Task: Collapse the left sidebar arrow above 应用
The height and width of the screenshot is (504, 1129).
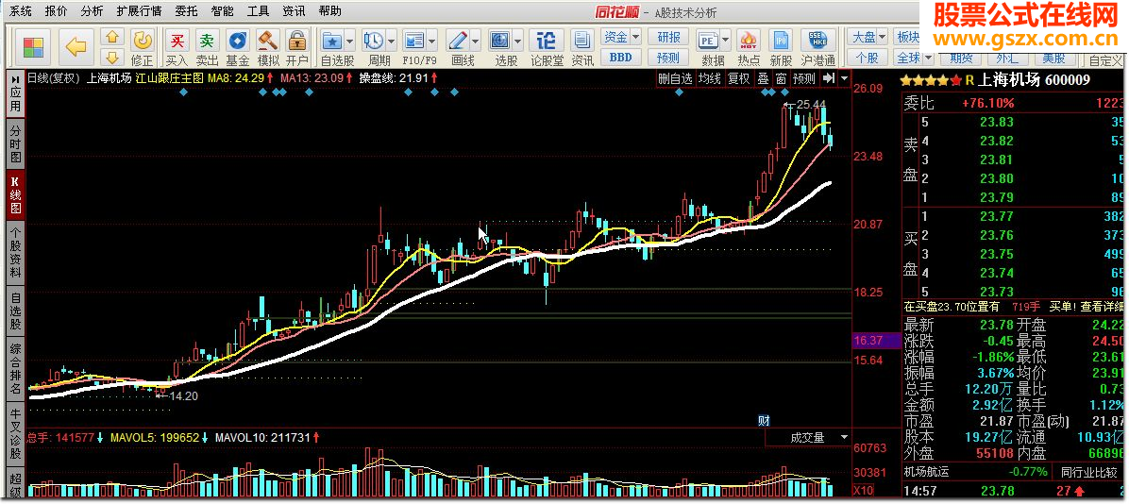Action: (x=15, y=79)
